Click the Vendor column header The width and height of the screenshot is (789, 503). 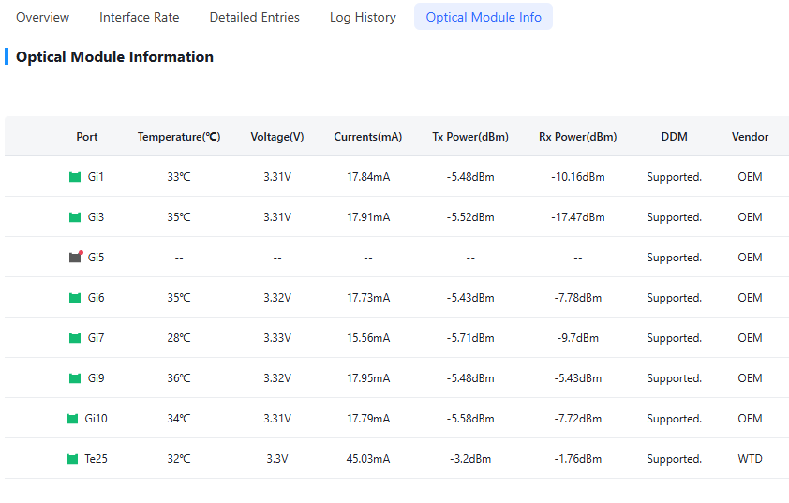click(750, 137)
